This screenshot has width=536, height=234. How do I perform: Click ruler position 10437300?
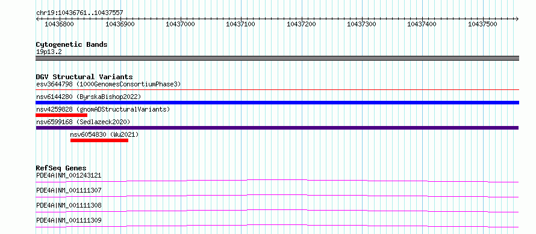(362, 24)
